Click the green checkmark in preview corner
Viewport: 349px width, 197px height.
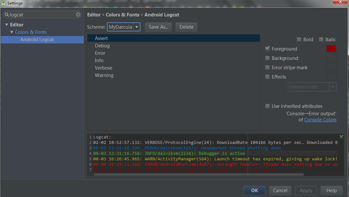coord(341,136)
